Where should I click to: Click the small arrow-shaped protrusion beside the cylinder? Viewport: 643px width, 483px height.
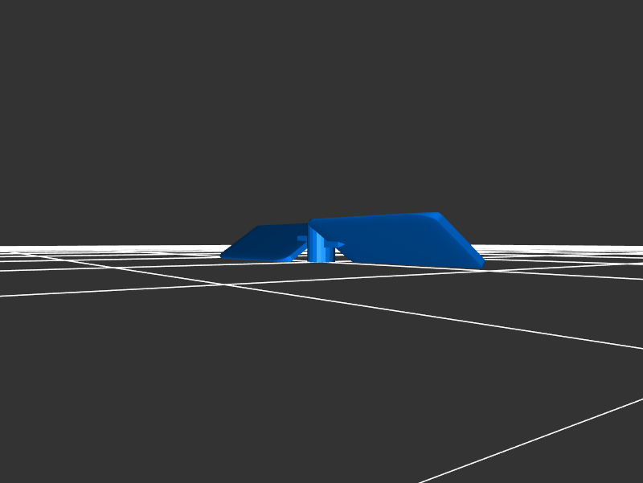[340, 244]
